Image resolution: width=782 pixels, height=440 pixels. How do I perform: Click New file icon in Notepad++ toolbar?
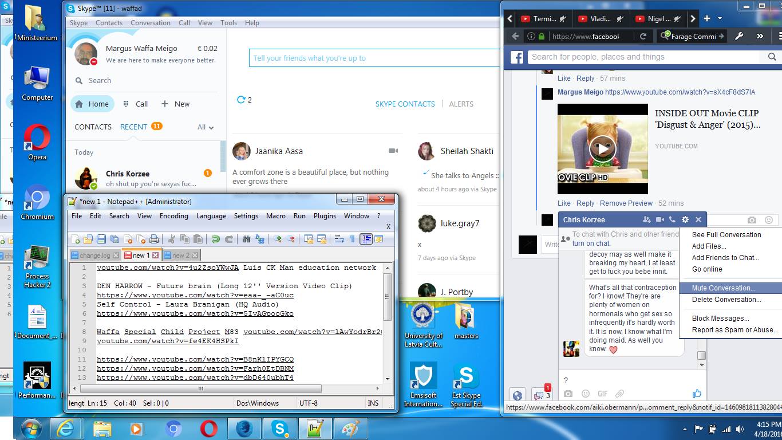[x=75, y=239]
